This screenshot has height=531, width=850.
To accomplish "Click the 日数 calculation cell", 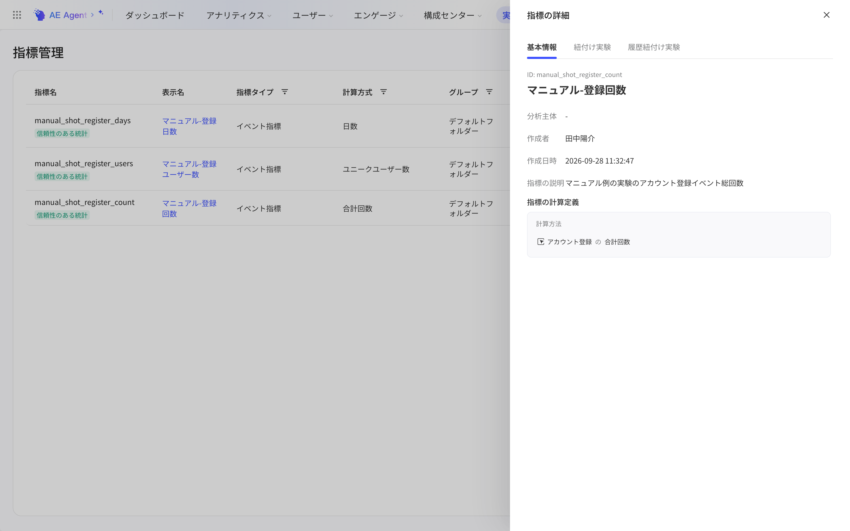I will coord(350,126).
